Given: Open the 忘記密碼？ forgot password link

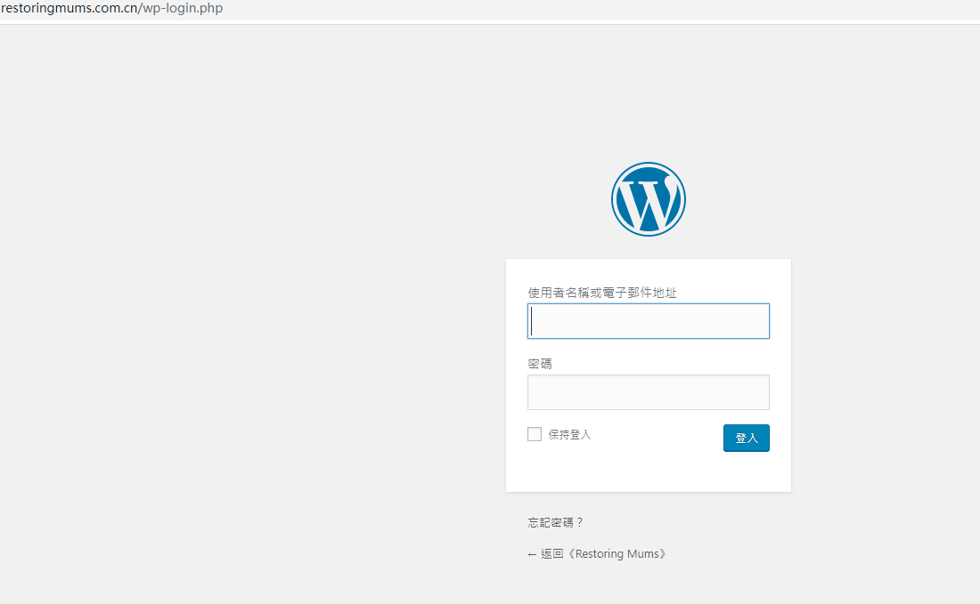Looking at the screenshot, I should [x=555, y=522].
